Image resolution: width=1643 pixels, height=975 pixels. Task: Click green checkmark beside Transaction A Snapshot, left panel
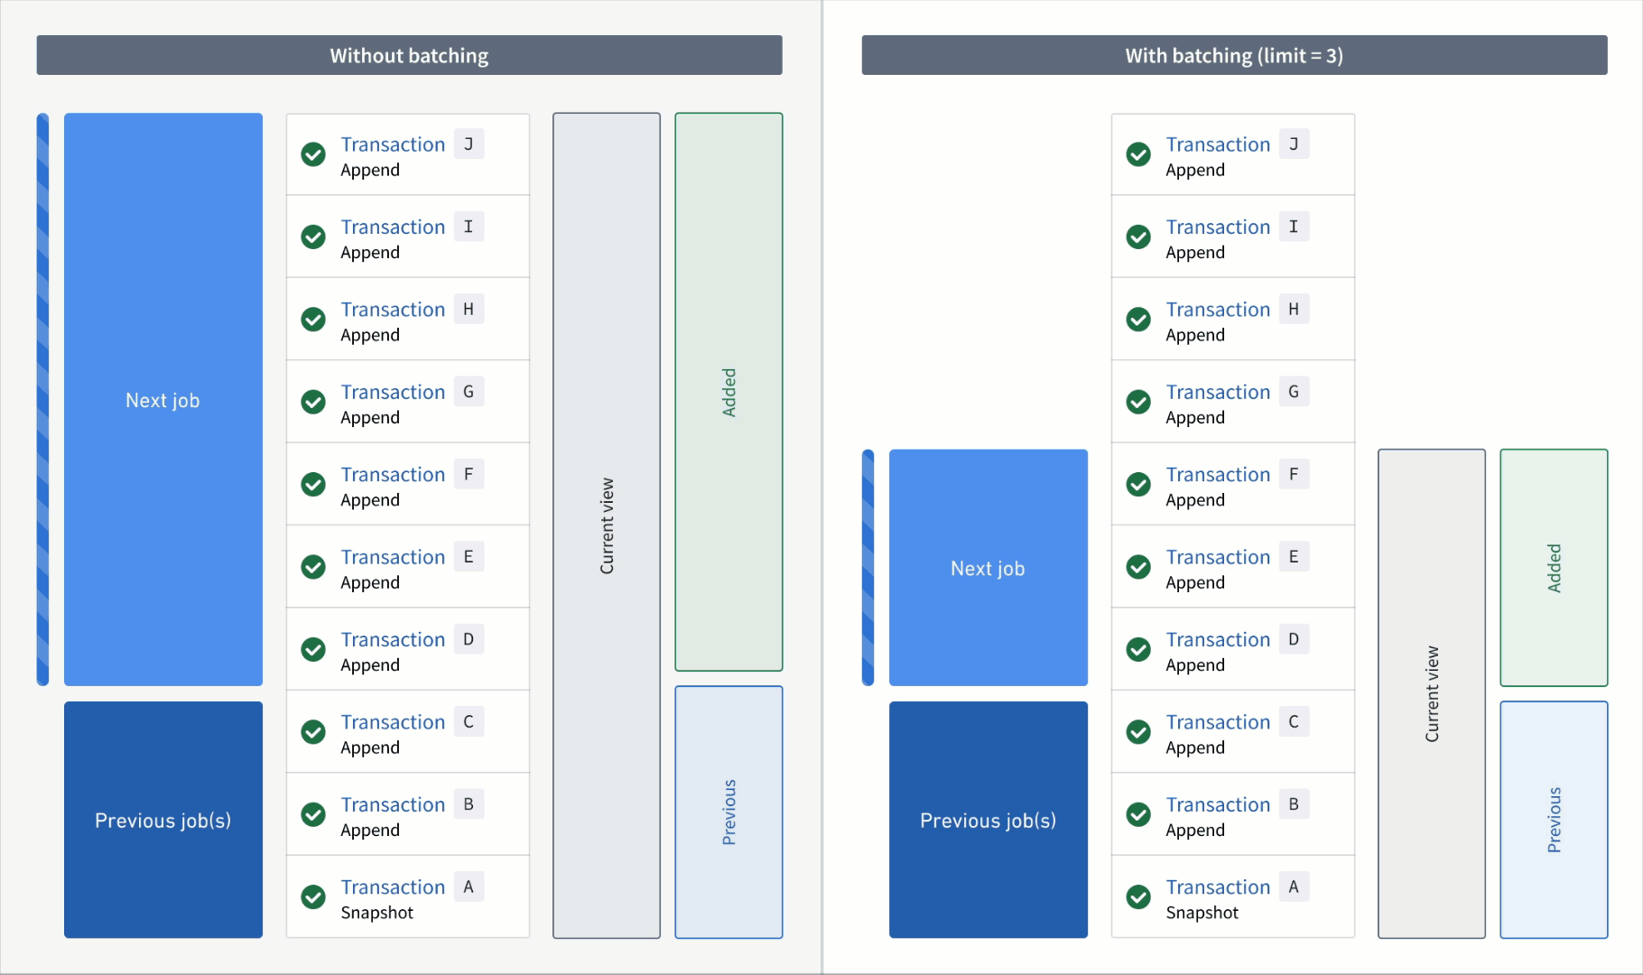(x=313, y=897)
